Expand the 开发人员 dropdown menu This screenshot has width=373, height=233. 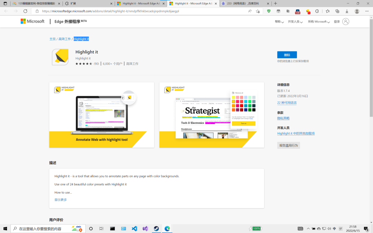[x=295, y=22]
